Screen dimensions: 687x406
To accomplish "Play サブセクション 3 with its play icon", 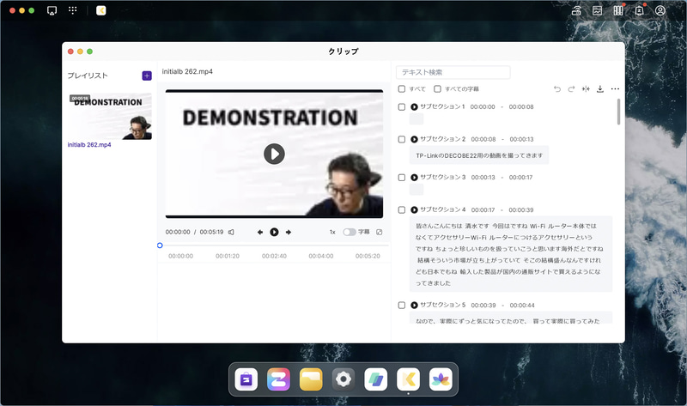I will 414,178.
